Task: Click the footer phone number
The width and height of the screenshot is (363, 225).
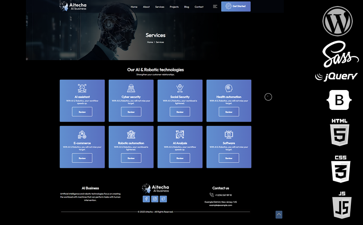Action: tap(223, 195)
